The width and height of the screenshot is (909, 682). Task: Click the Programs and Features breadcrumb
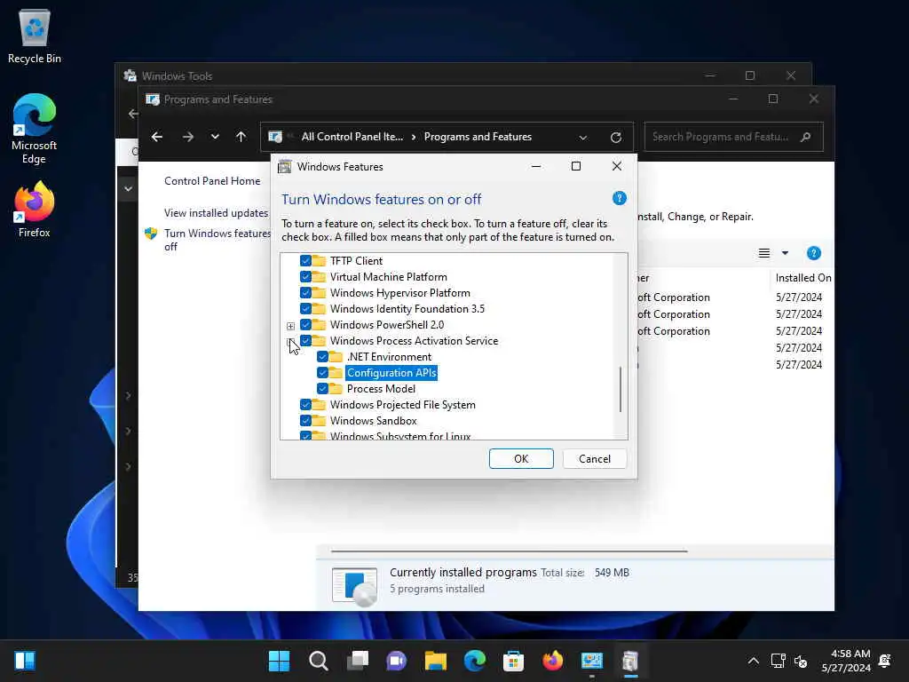tap(478, 137)
